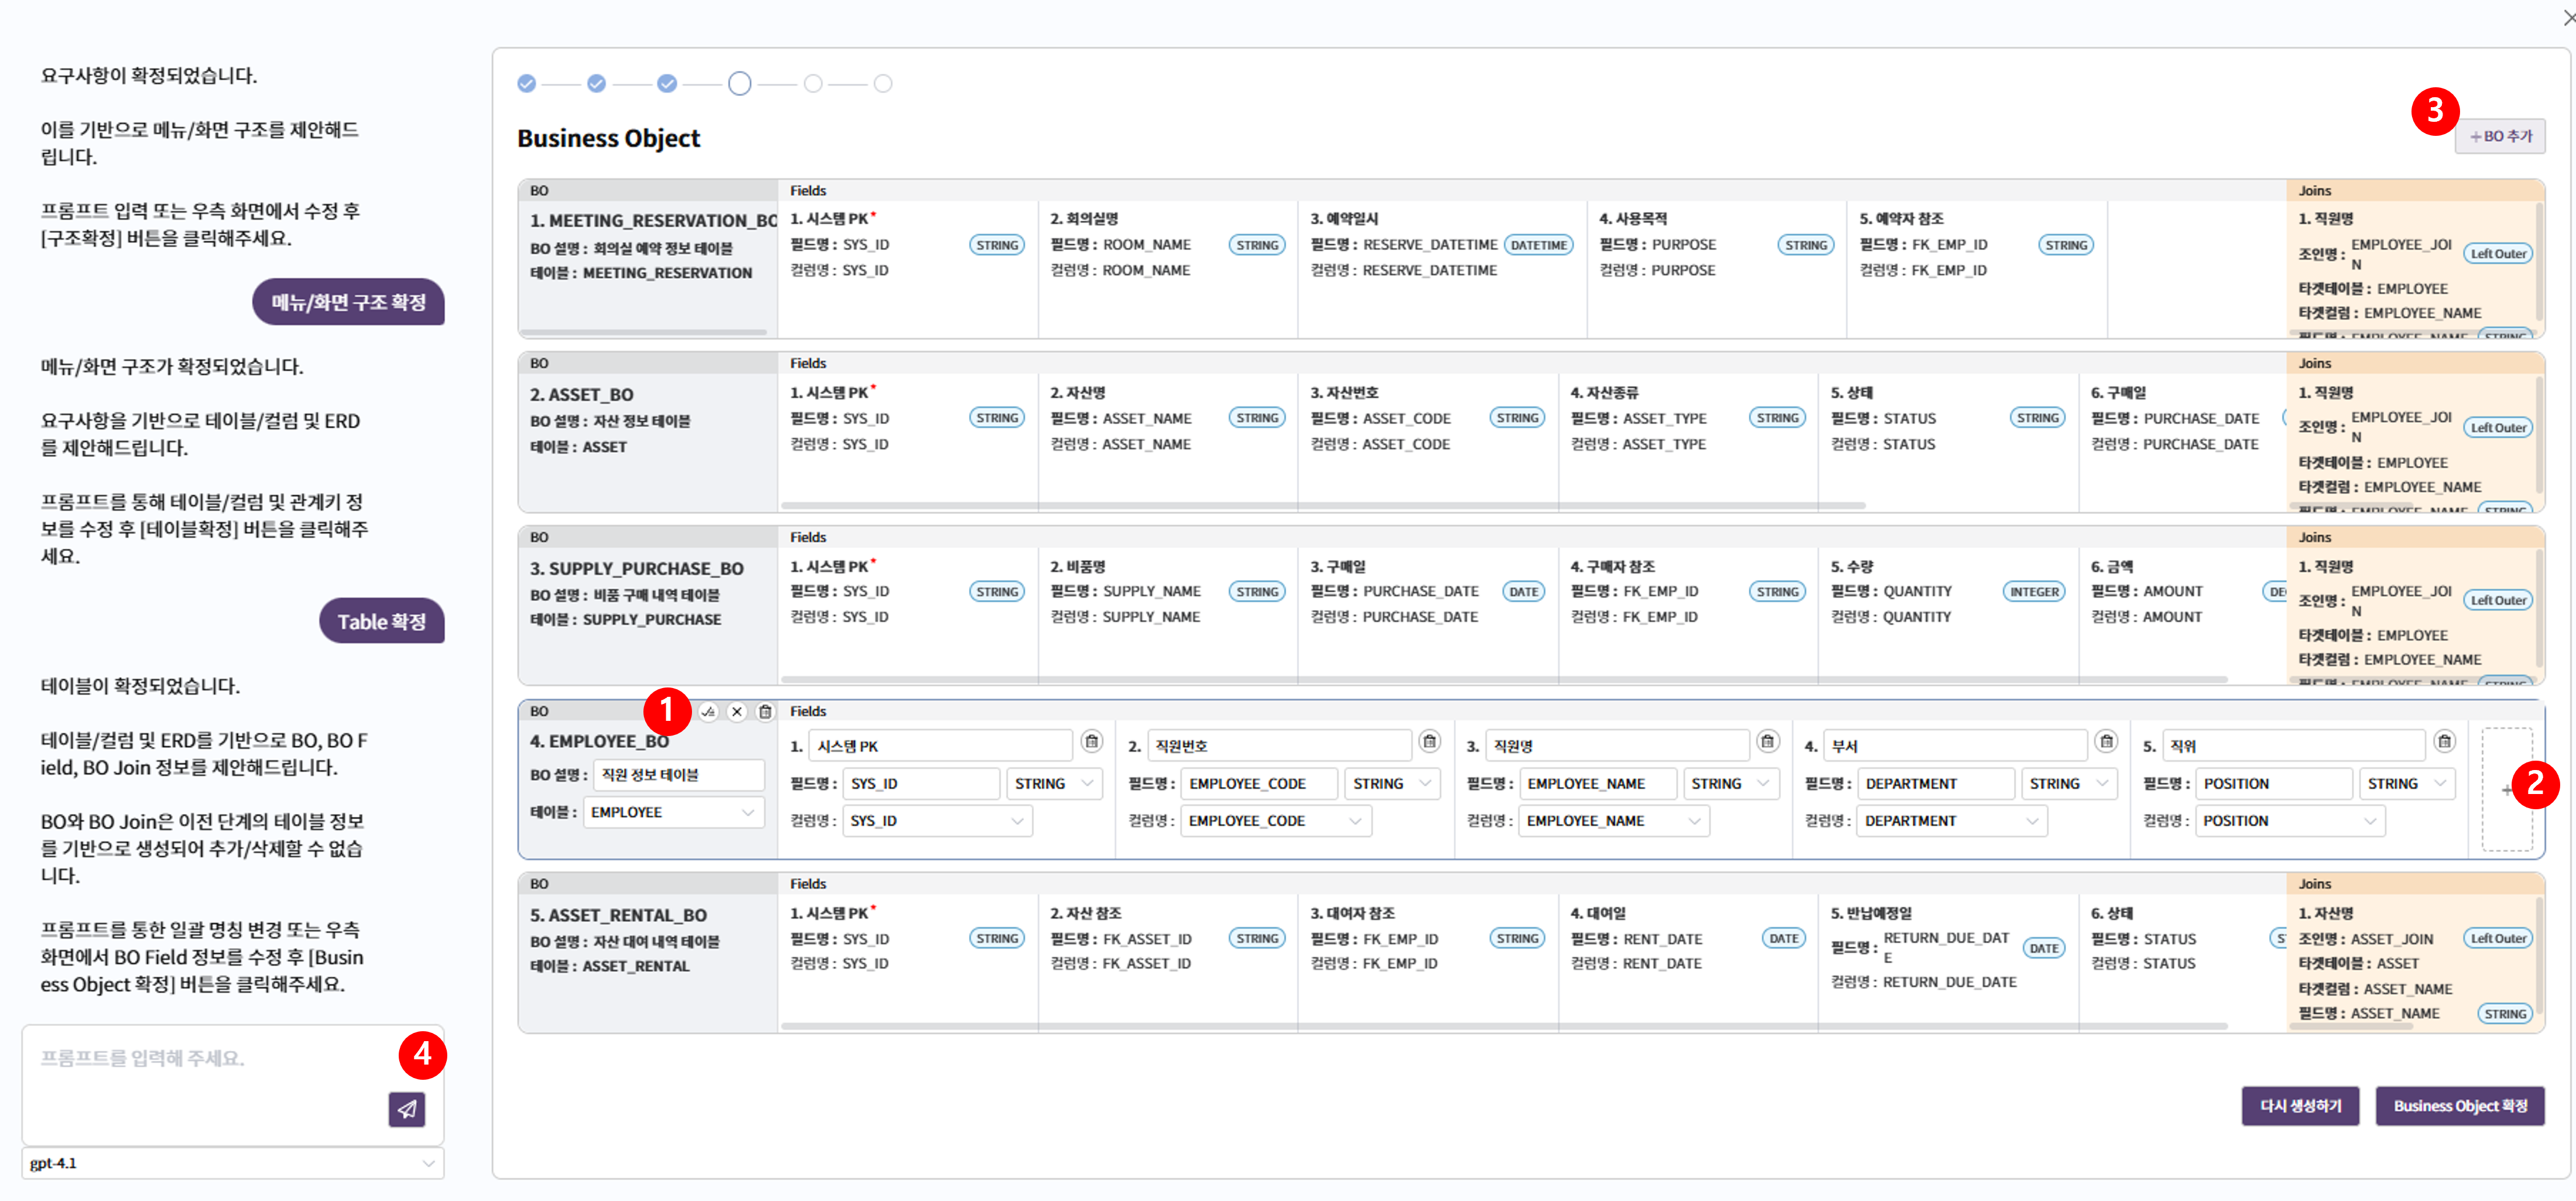This screenshot has height=1201, width=2576.
Task: Click the INTEGER badge of QUANTITY
Action: point(2034,592)
